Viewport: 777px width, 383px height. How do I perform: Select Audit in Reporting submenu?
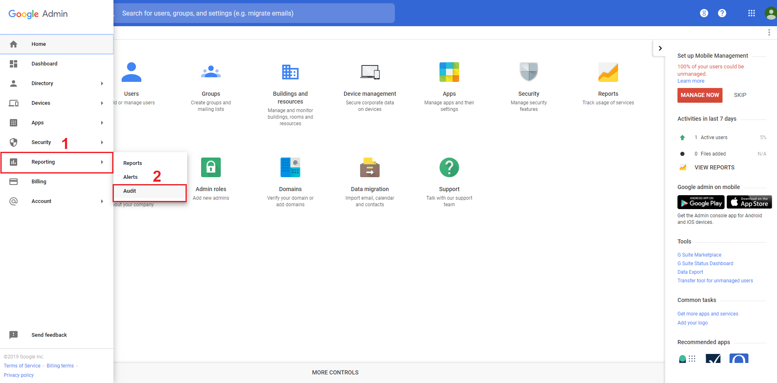point(150,191)
